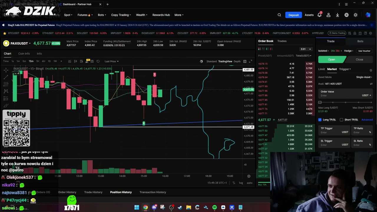377x212 pixels.
Task: Open File Explorer from the taskbar
Action: [x=188, y=207]
